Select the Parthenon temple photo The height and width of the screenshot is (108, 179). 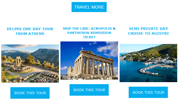coord(89,61)
